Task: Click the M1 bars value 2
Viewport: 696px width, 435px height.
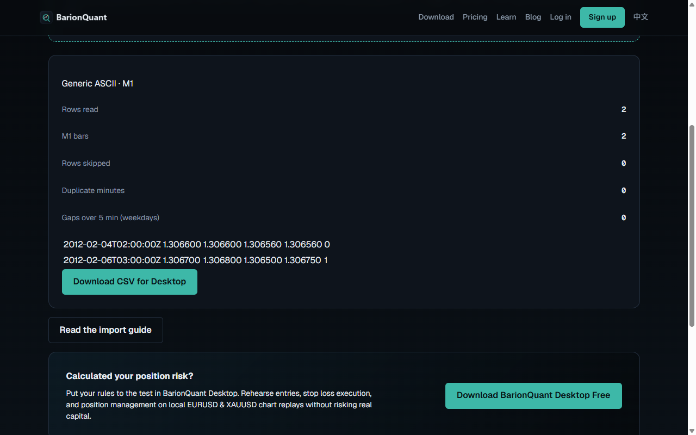Action: (624, 136)
